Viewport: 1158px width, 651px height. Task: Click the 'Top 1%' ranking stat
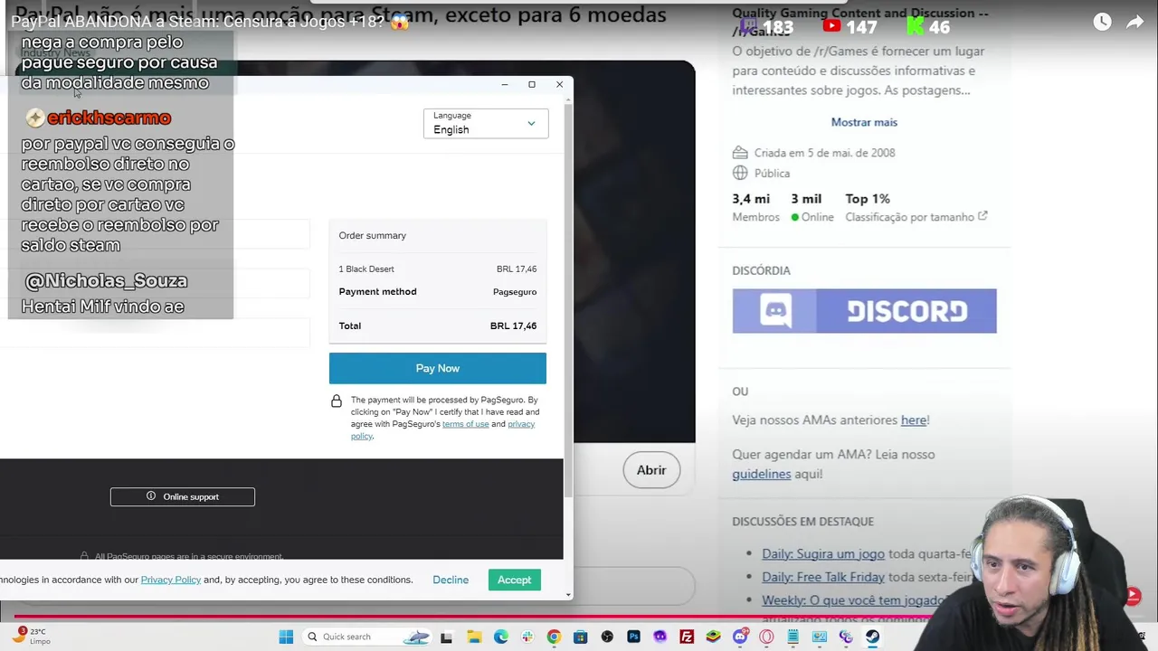[x=868, y=199]
